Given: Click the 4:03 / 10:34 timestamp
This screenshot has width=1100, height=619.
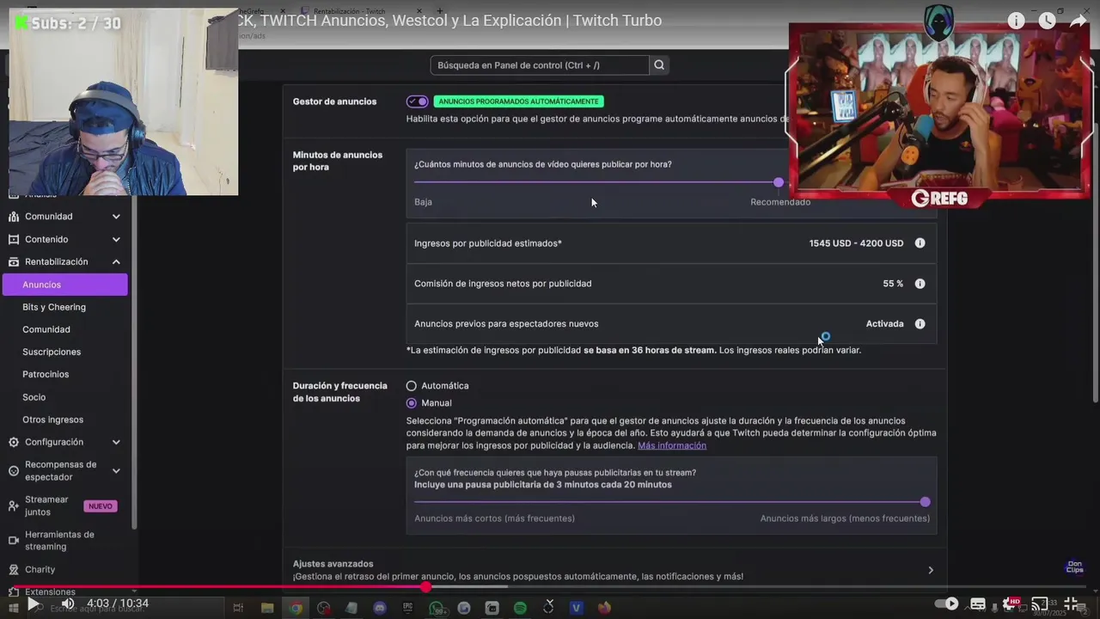Looking at the screenshot, I should pos(118,604).
